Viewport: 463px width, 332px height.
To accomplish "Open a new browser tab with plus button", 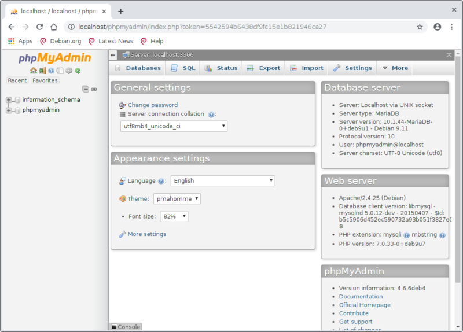I will (x=121, y=12).
